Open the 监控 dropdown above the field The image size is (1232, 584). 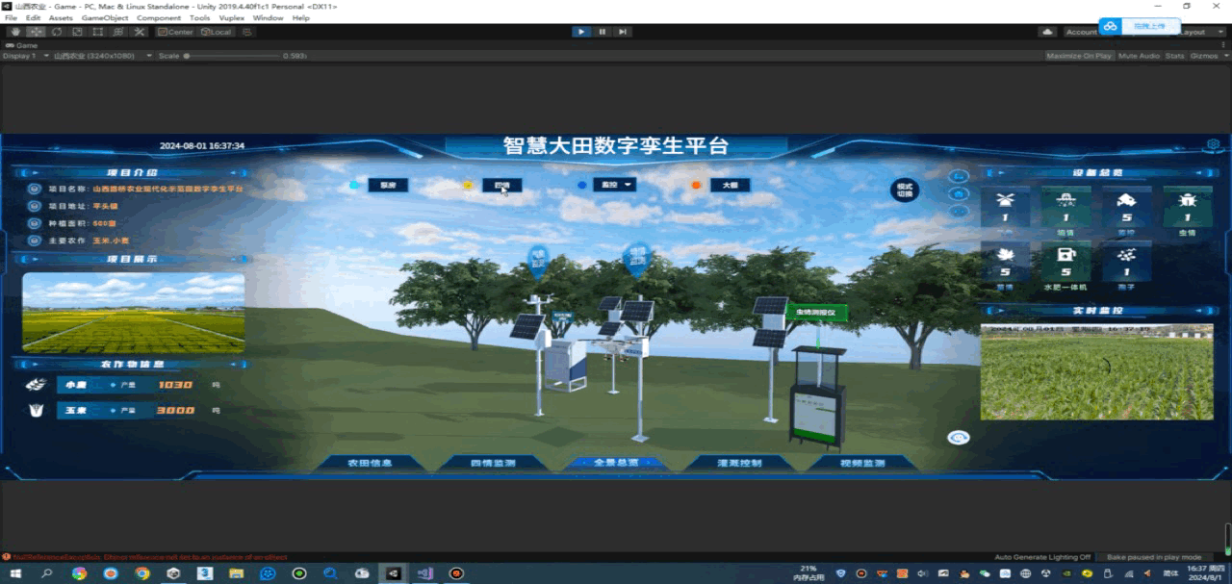(x=616, y=184)
